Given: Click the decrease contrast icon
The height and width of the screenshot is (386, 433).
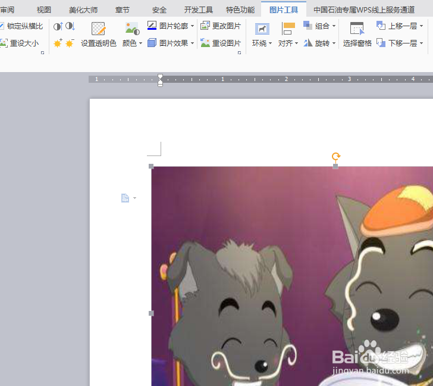Looking at the screenshot, I should click(70, 26).
